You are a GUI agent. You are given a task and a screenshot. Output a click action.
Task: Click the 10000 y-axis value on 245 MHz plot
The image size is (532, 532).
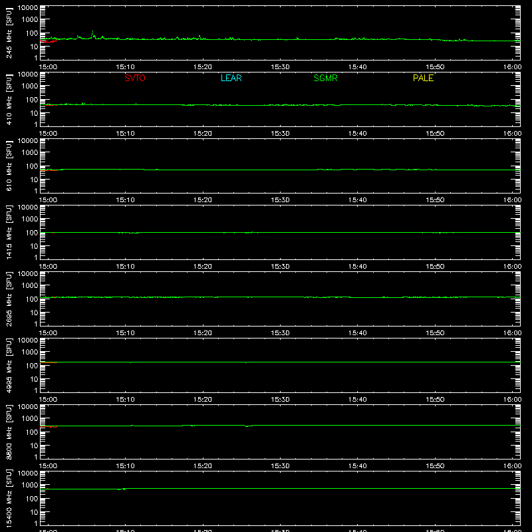(x=28, y=8)
